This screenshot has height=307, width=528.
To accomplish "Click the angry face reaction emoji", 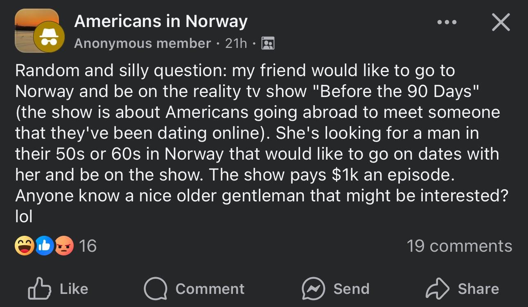I will click(63, 246).
